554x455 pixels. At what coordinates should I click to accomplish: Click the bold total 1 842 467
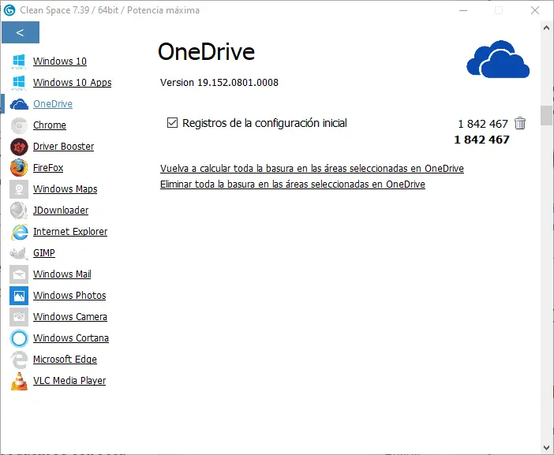[481, 140]
